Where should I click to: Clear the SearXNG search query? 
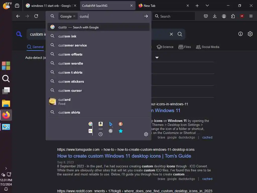171,34
